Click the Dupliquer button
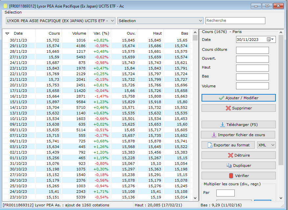Screen dimensions: 288x210 (239, 165)
